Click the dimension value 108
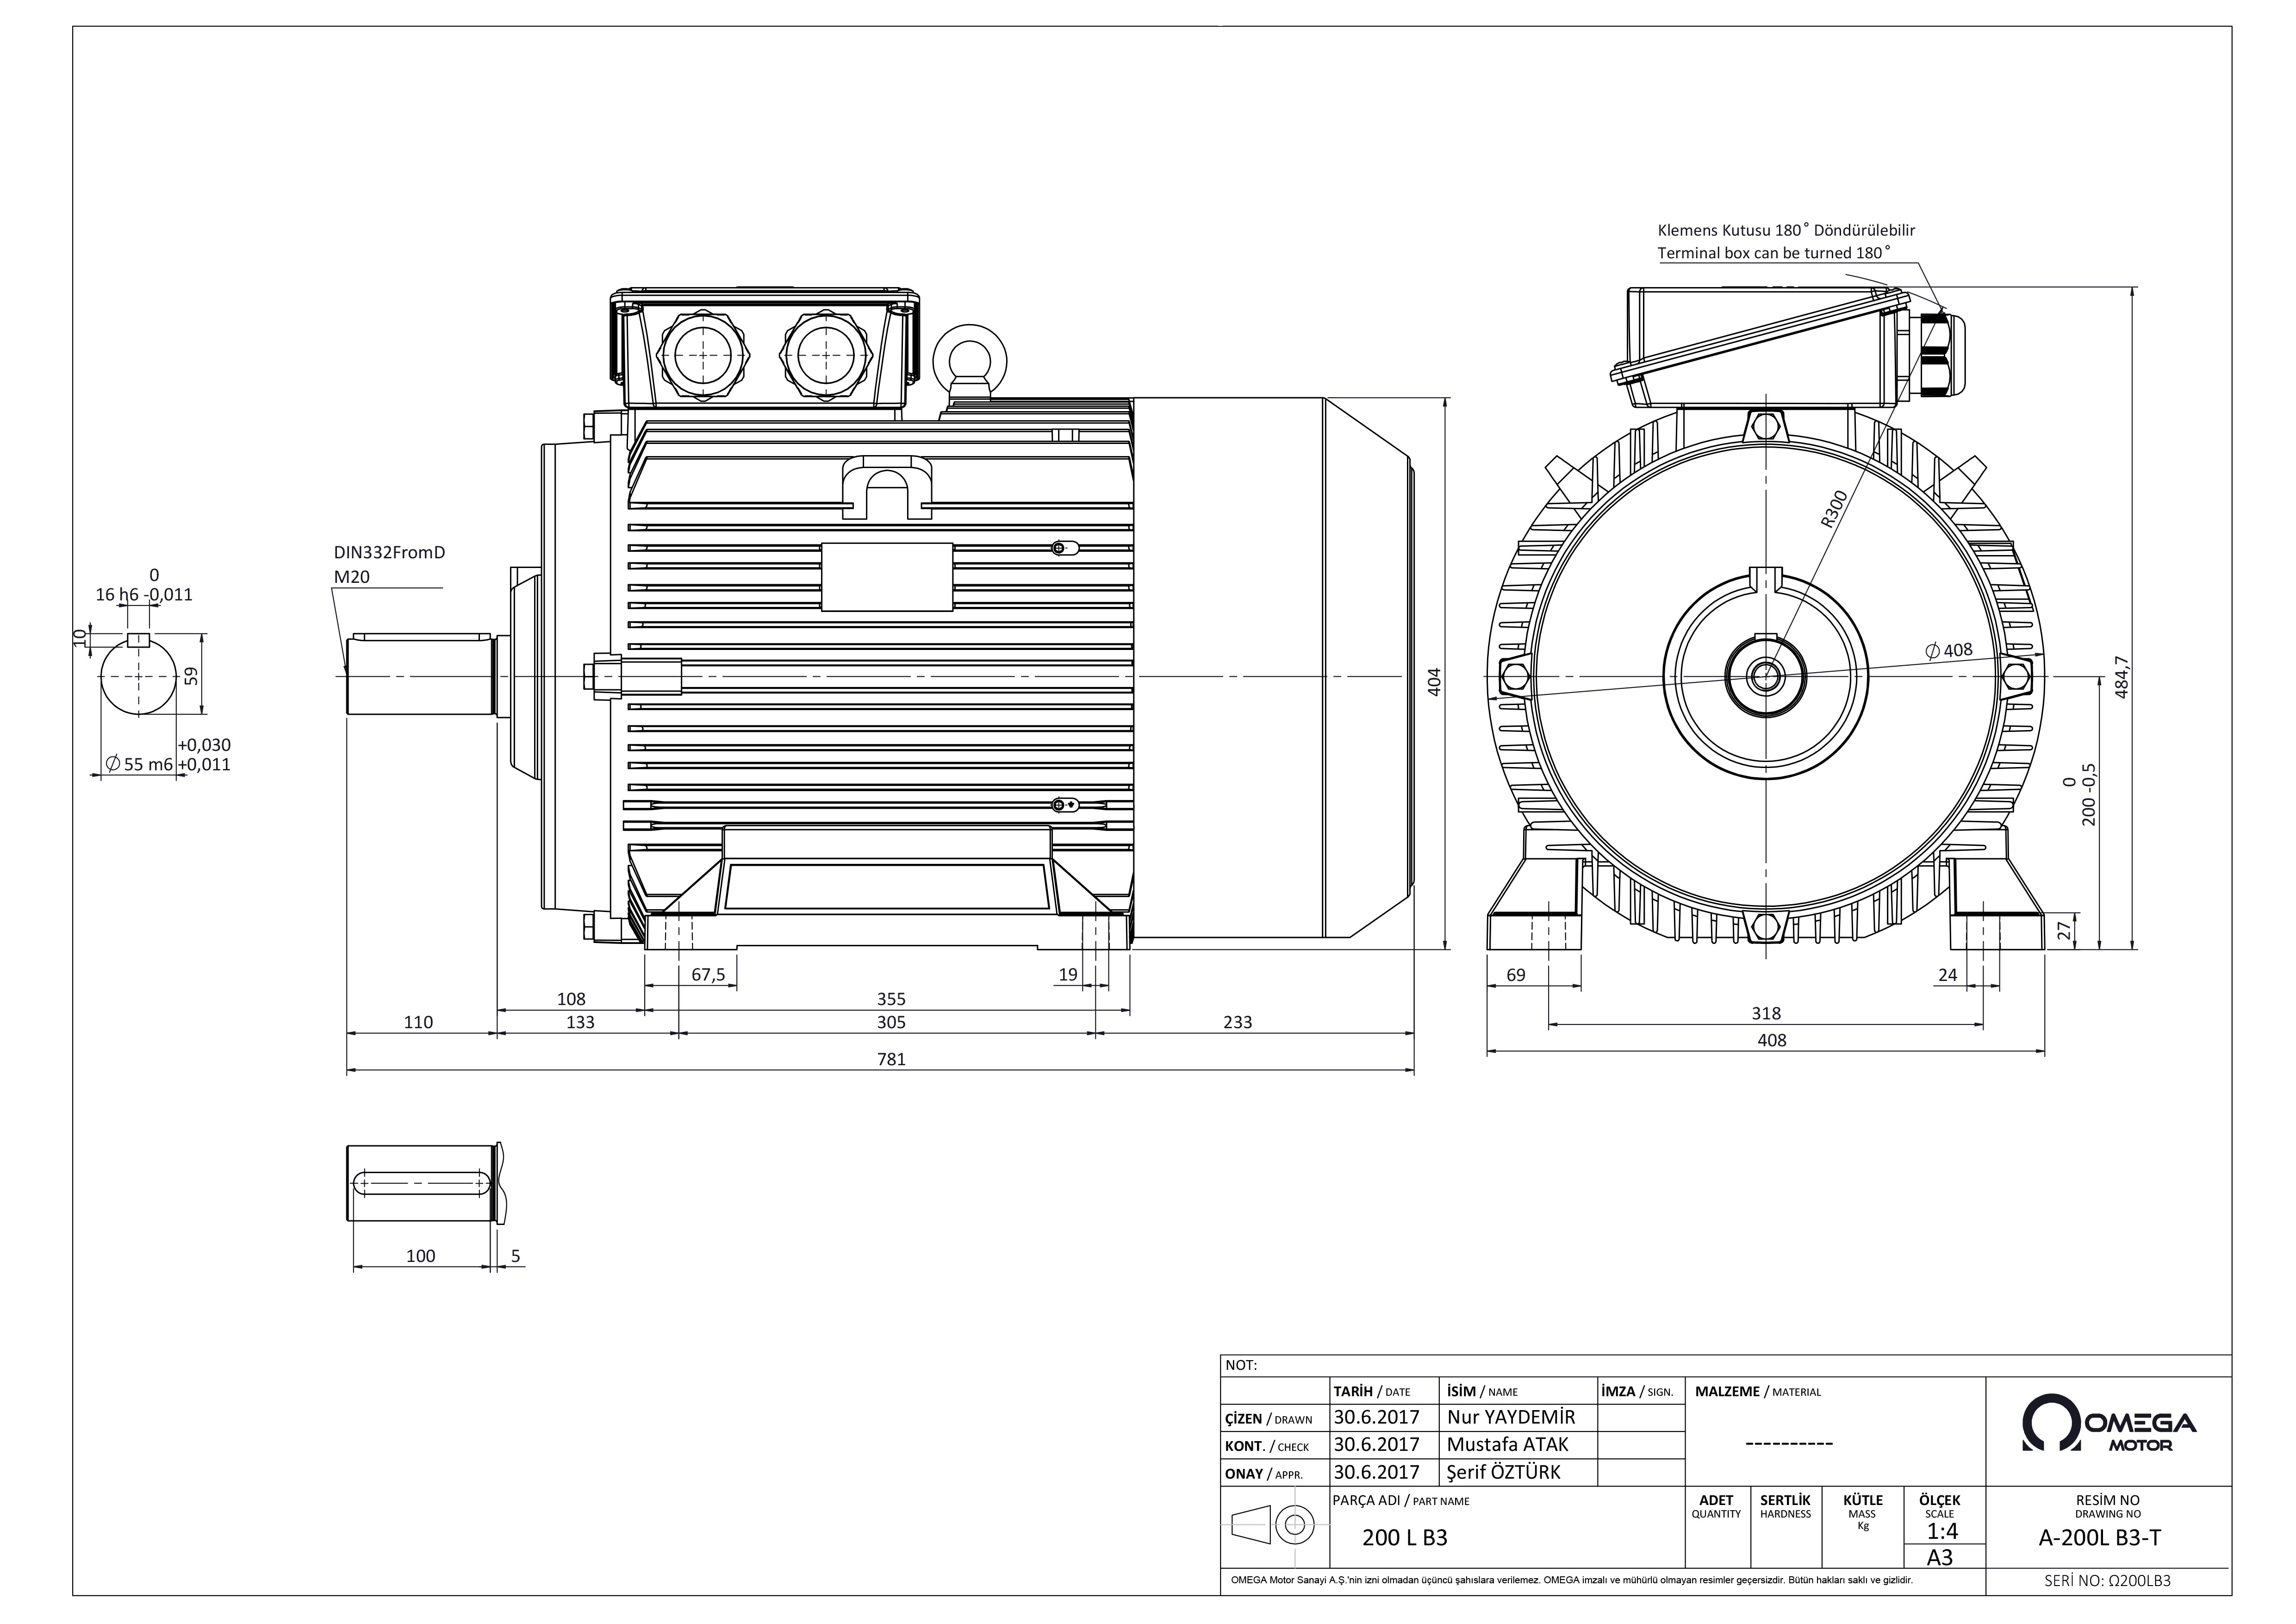The height and width of the screenshot is (1624, 2296). (571, 998)
